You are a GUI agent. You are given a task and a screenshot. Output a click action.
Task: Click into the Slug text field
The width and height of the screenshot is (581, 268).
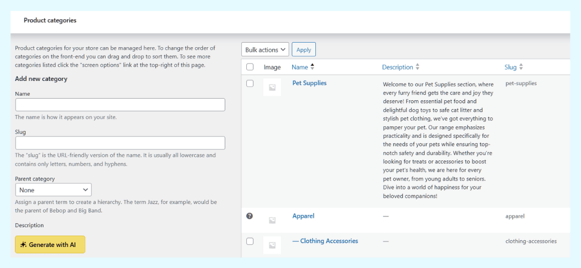[120, 143]
